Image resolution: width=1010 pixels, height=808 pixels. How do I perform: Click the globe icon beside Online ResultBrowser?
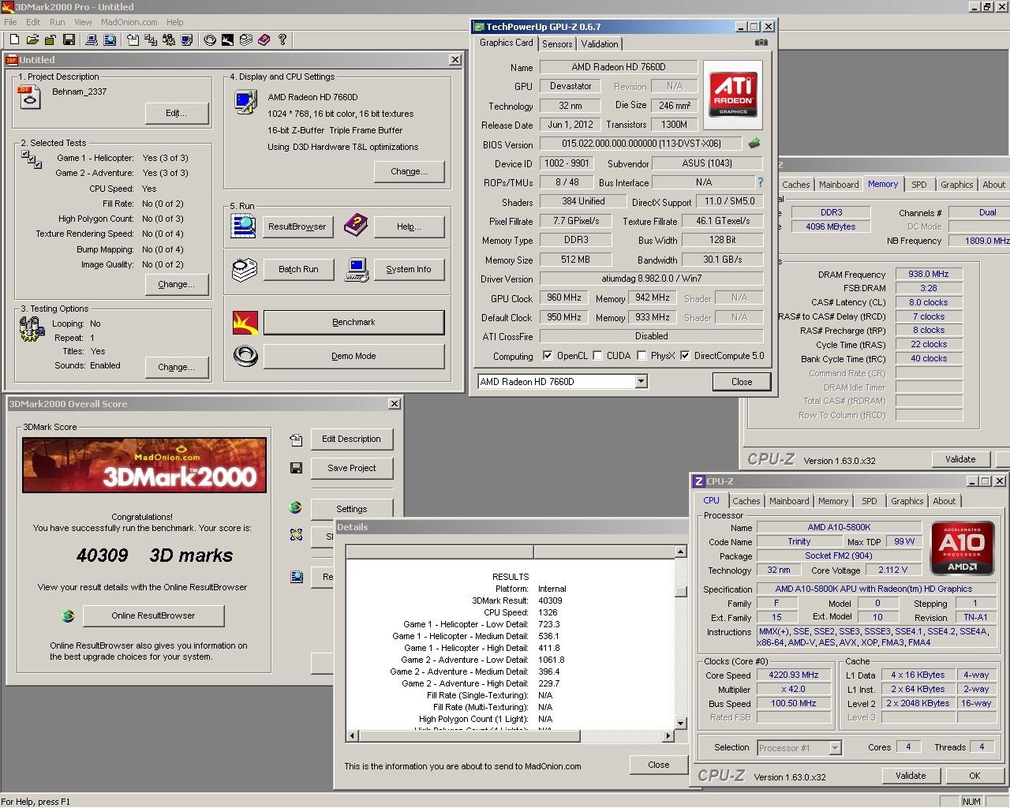(68, 615)
